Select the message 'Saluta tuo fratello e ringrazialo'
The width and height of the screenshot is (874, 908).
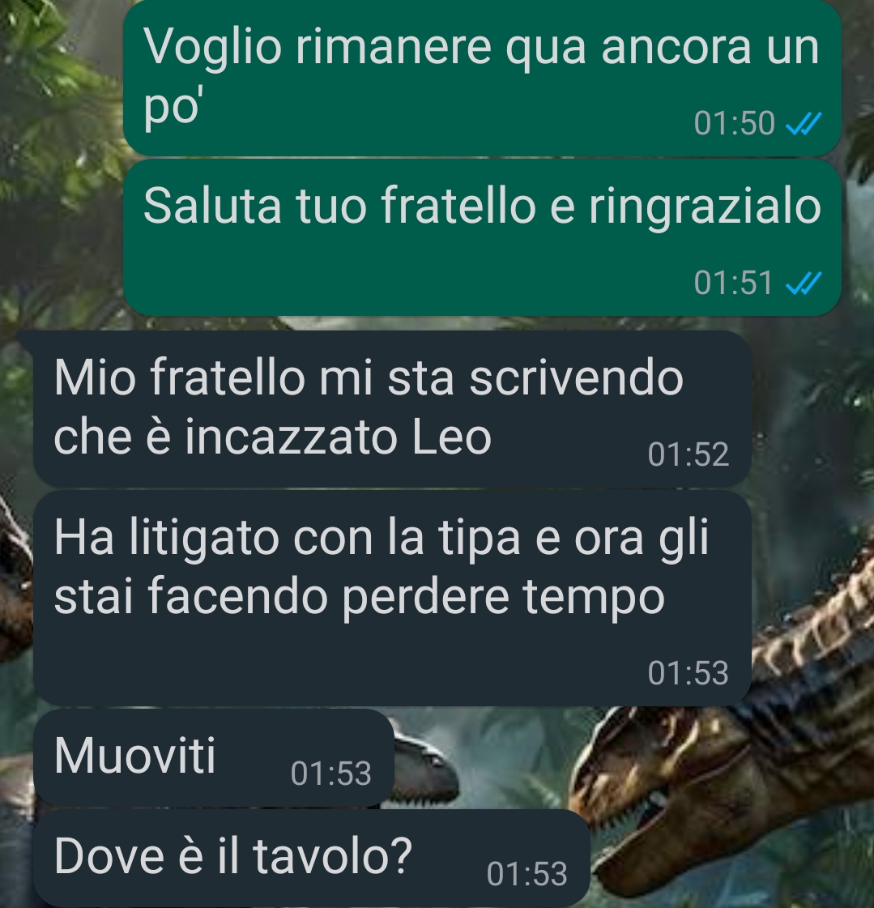482,237
